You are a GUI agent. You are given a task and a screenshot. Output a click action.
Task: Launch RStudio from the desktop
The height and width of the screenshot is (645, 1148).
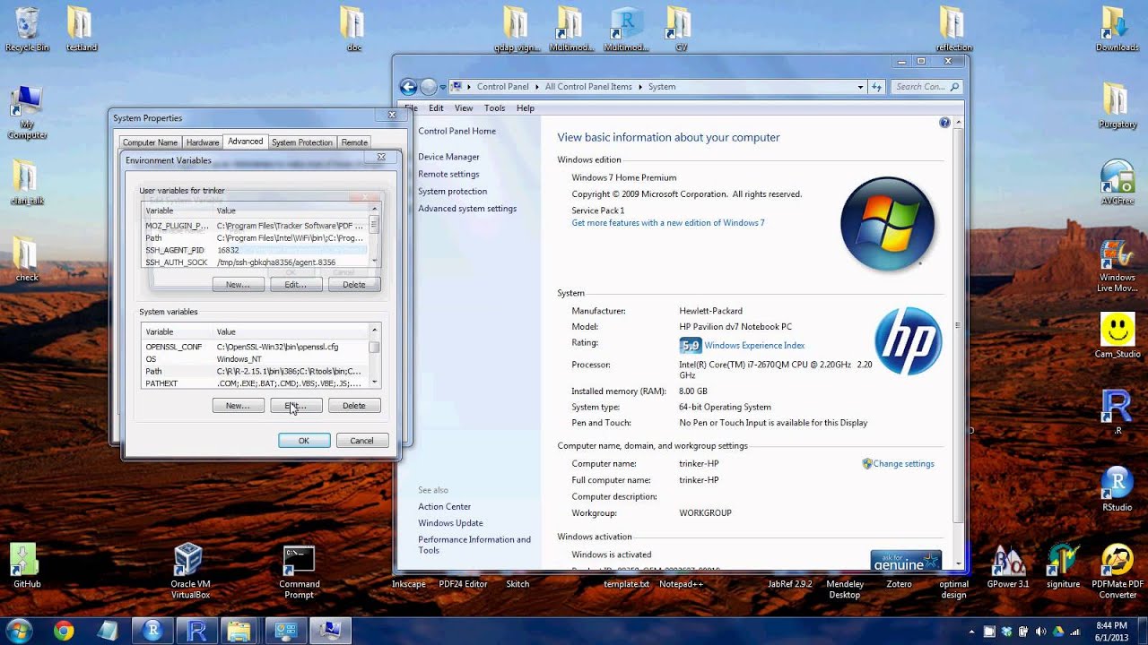coord(1117,488)
